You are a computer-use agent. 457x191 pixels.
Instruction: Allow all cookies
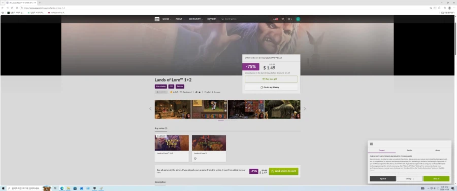click(x=436, y=179)
